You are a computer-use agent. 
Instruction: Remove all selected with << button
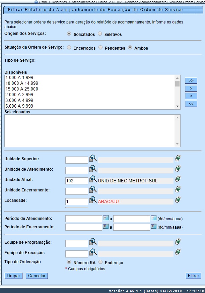pos(191,104)
